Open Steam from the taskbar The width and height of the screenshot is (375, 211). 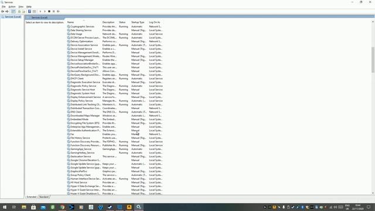[110, 207]
